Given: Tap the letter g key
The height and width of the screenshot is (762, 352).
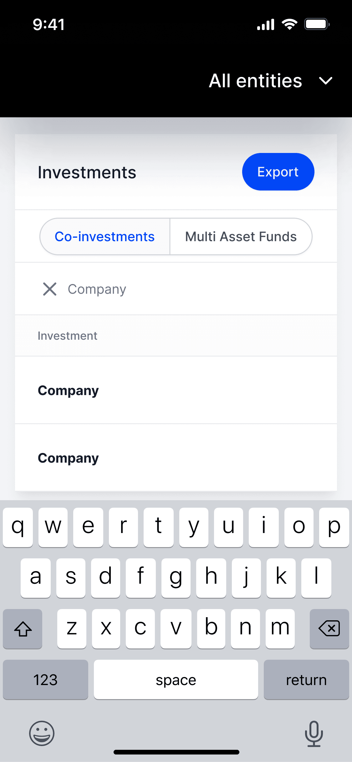Looking at the screenshot, I should [x=176, y=577].
